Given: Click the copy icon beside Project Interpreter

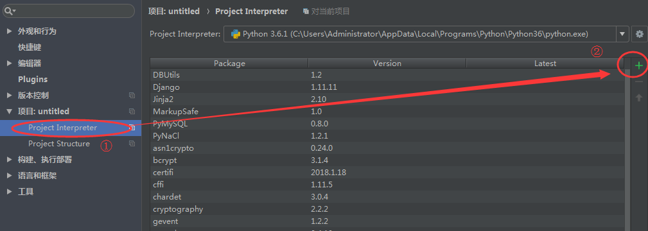Looking at the screenshot, I should [x=132, y=128].
